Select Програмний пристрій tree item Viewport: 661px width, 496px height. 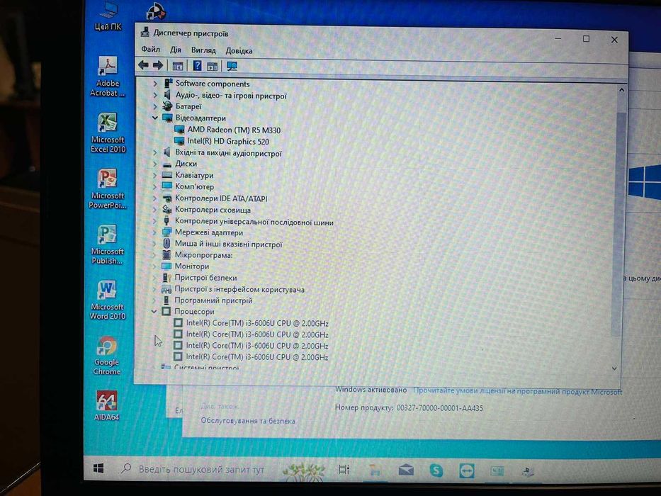(x=213, y=300)
